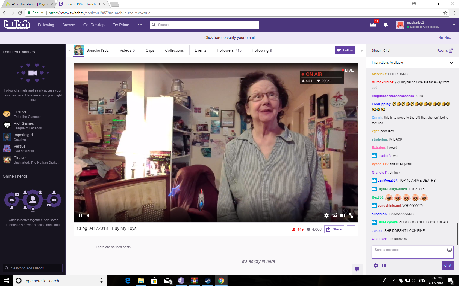Screen dimensions: 459x286
Task: Click the Twitch logo home icon
Action: click(17, 25)
